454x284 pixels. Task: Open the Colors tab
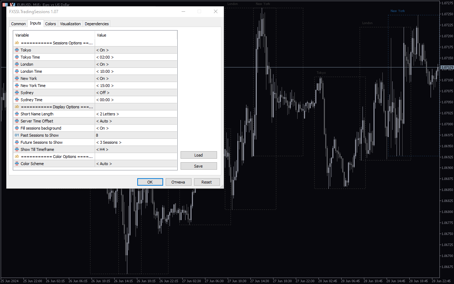51,24
